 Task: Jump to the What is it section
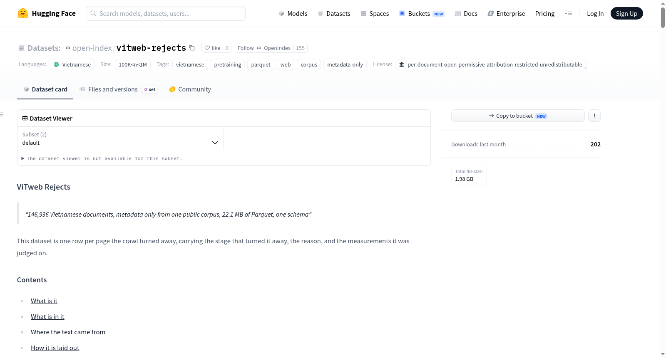click(44, 301)
